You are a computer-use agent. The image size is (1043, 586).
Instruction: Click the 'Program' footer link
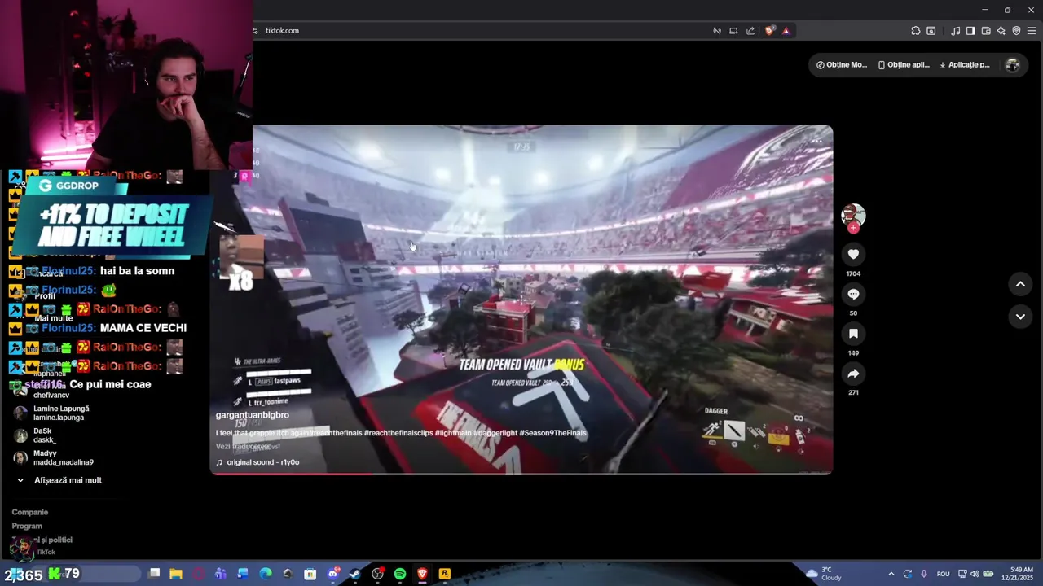point(27,526)
